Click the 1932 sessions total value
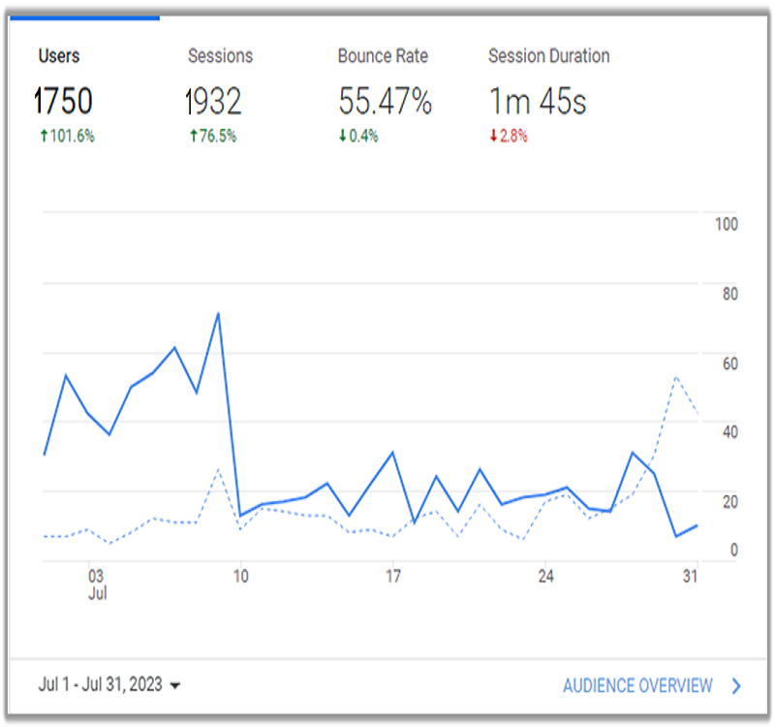775x727 pixels. (x=213, y=102)
